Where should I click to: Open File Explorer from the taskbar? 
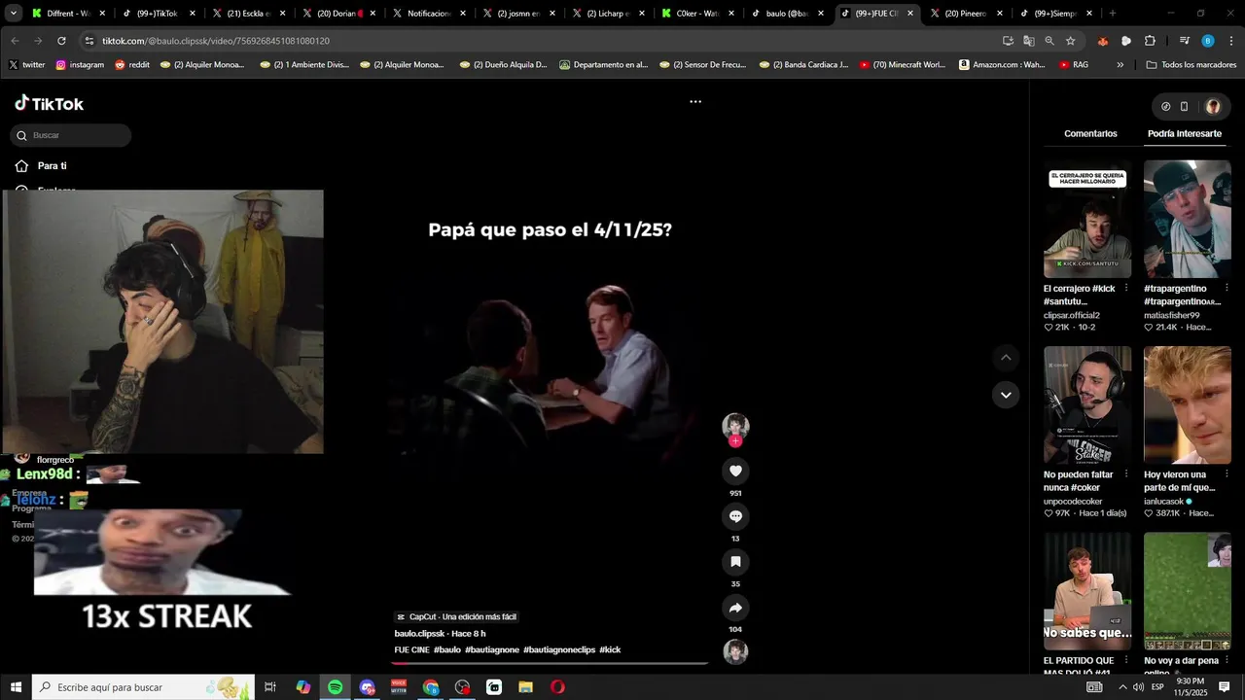pos(525,687)
